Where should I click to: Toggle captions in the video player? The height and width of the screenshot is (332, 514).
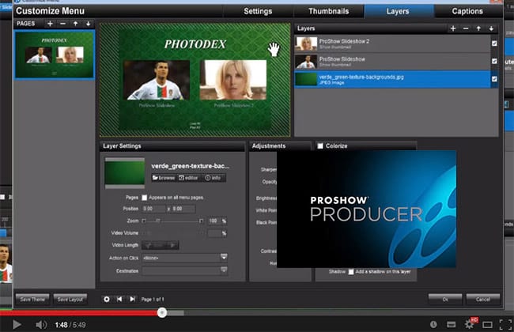[451, 325]
